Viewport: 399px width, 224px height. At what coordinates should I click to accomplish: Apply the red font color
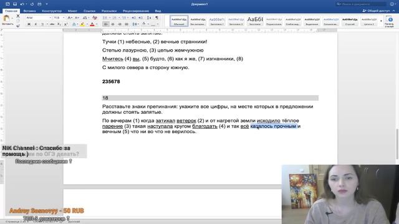(x=92, y=24)
